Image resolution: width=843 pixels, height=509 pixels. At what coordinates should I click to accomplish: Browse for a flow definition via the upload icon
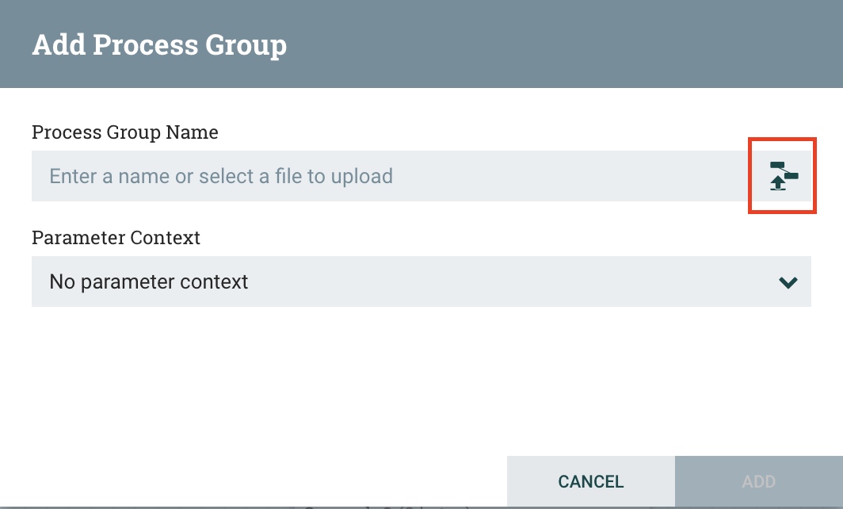point(783,176)
